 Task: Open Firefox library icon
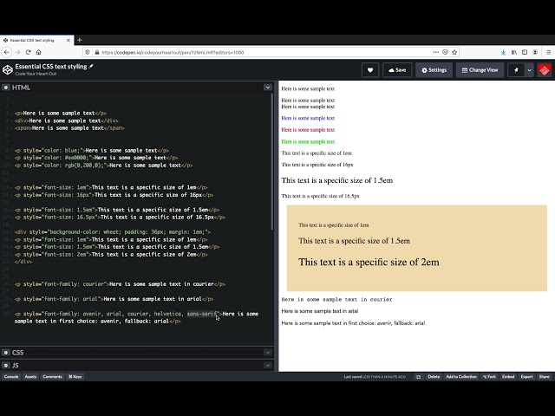click(514, 52)
